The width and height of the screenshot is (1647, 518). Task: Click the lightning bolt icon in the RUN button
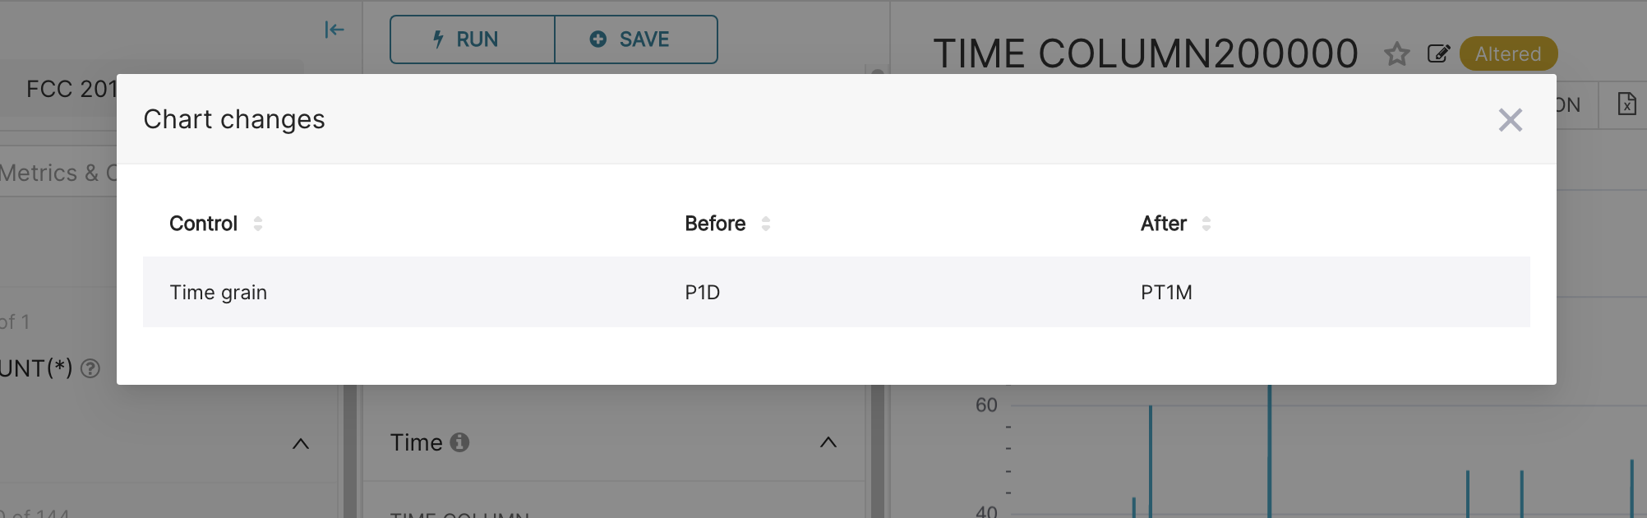(x=438, y=39)
